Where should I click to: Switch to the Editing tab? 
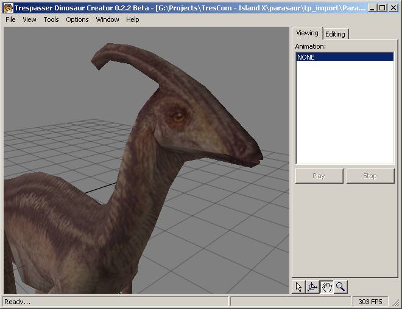tap(336, 34)
